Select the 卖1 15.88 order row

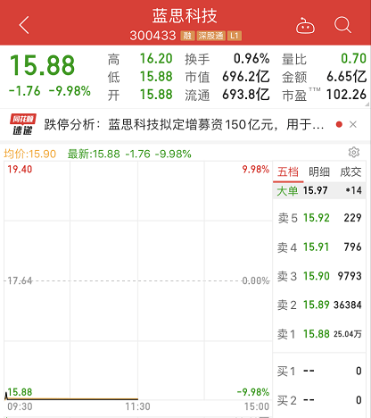point(319,334)
